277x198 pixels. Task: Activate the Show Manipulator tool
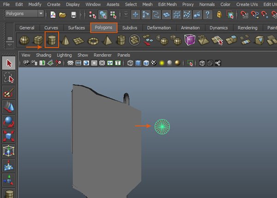[x=9, y=180]
